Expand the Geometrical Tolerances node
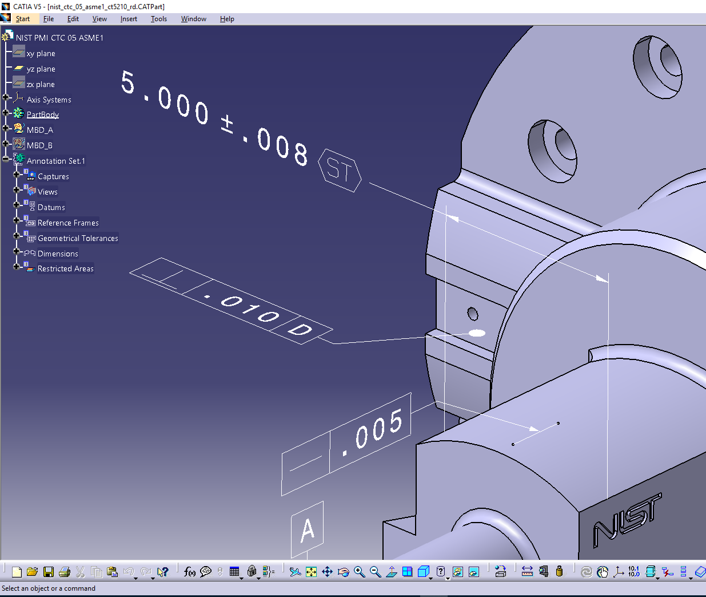706x597 pixels. tap(17, 236)
